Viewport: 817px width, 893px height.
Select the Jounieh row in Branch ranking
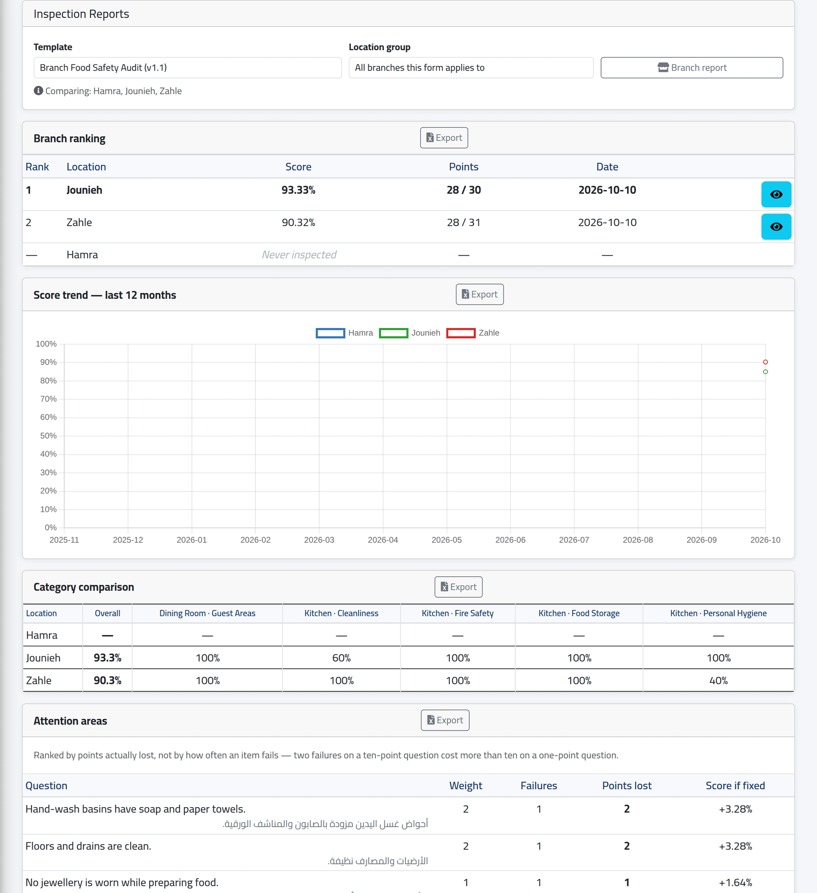(408, 194)
